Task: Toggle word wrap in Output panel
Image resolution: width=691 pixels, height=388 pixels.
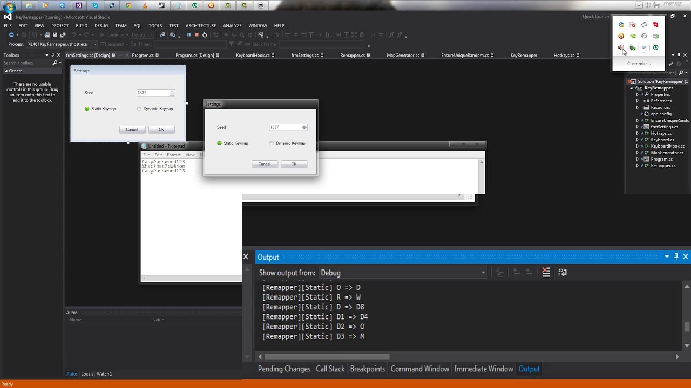Action: [x=562, y=272]
